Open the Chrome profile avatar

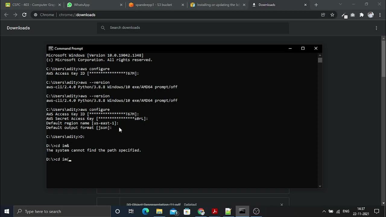coord(371,15)
